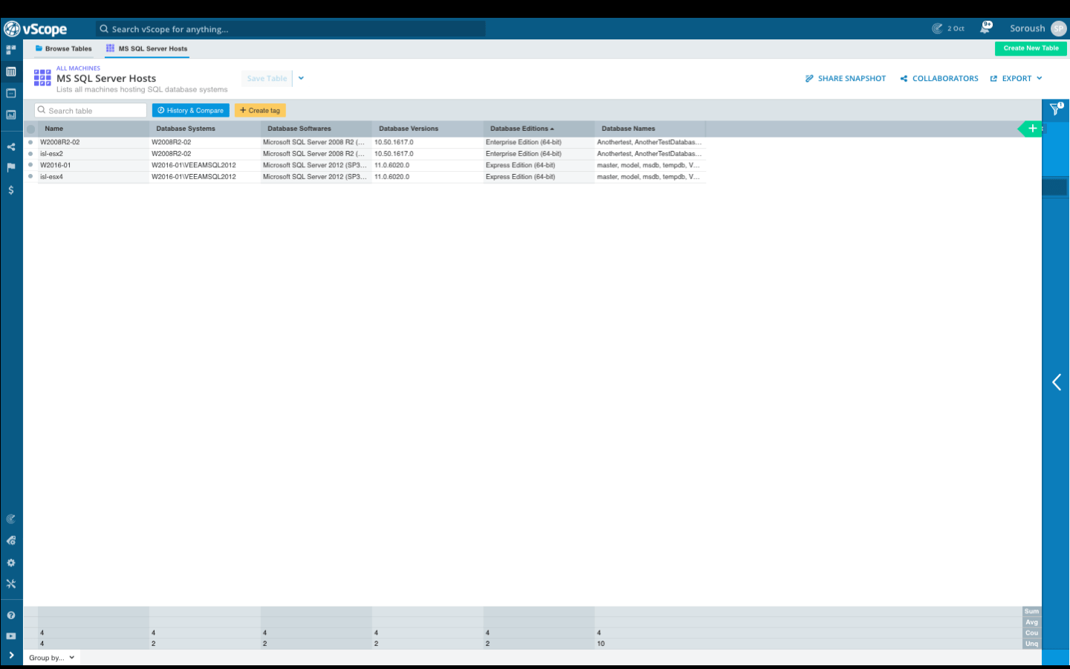Open the radar discovery icon in sidebar
1070x669 pixels.
click(x=11, y=519)
